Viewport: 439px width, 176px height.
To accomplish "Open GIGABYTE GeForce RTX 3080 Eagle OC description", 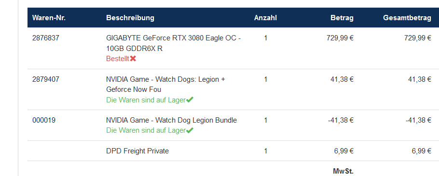I will [x=173, y=43].
